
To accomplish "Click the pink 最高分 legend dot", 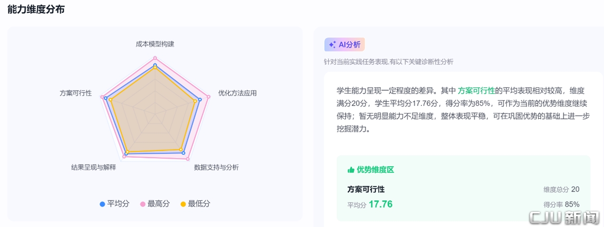I will 142,204.
